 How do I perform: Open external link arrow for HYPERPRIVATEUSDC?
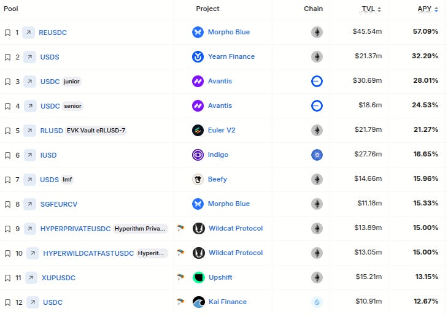(x=29, y=229)
